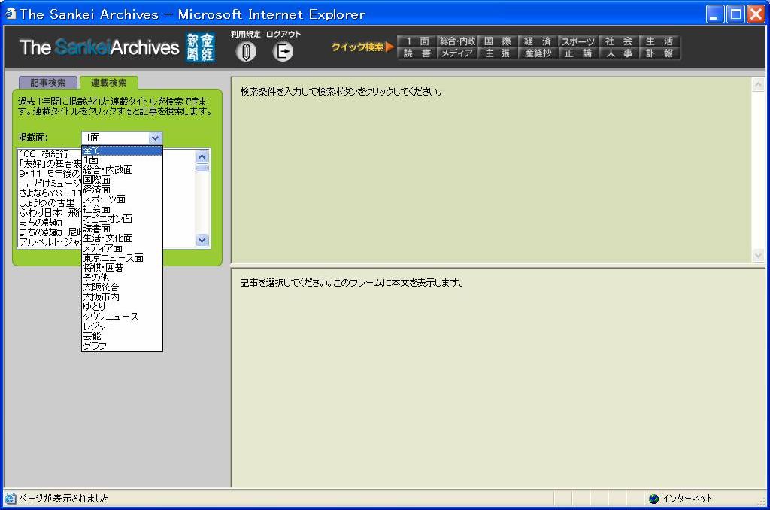Pick 将棋・囲碁 in the dropdown list
The width and height of the screenshot is (770, 510).
[103, 268]
